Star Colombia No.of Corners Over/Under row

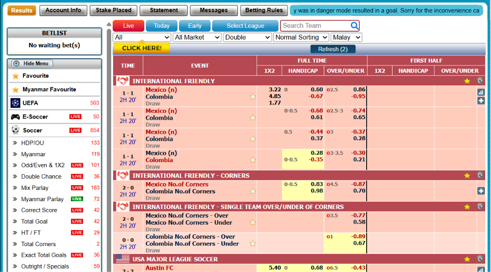pos(253,244)
